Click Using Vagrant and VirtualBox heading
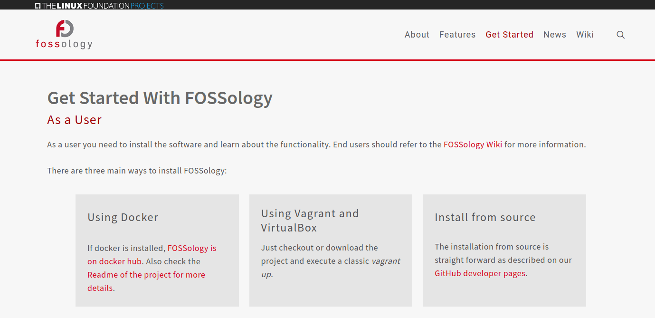Viewport: 655px width, 318px height. click(310, 221)
